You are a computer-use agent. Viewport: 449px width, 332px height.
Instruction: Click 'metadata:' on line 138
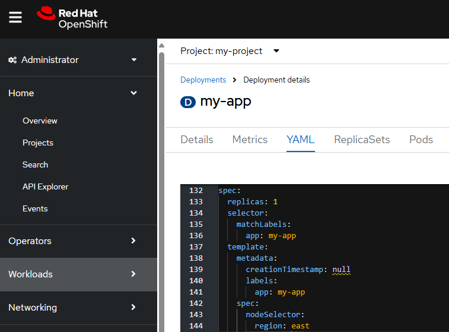(257, 258)
